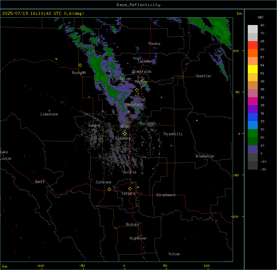277x270 pixels.
Task: Click the 50 tick on bottom axis
Action: point(165,266)
